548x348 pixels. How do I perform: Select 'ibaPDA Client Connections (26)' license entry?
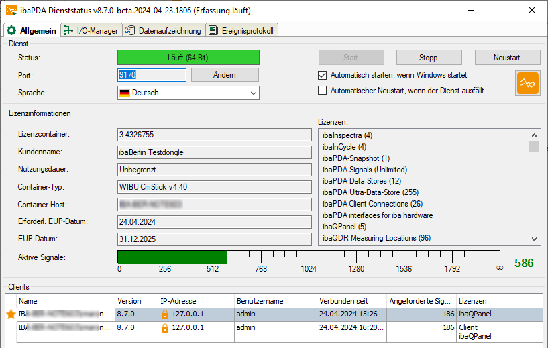coord(372,204)
